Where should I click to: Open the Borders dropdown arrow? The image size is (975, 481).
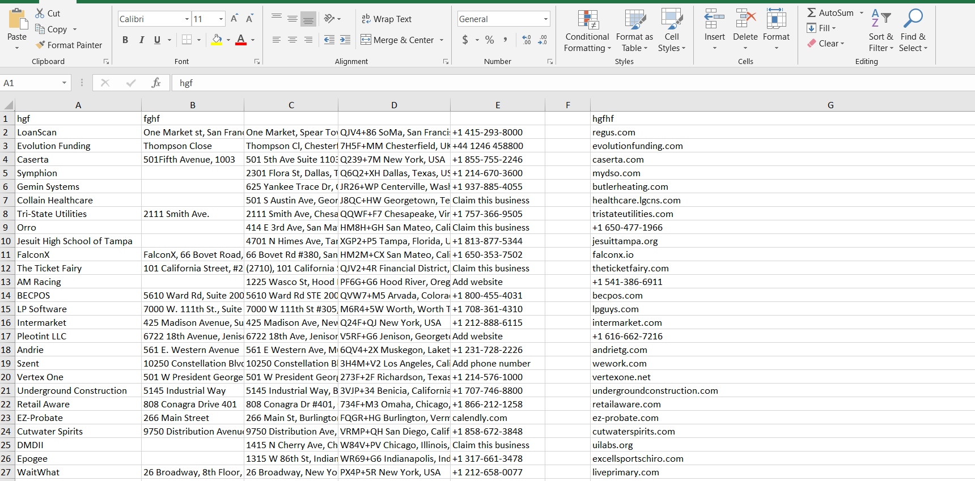point(199,40)
